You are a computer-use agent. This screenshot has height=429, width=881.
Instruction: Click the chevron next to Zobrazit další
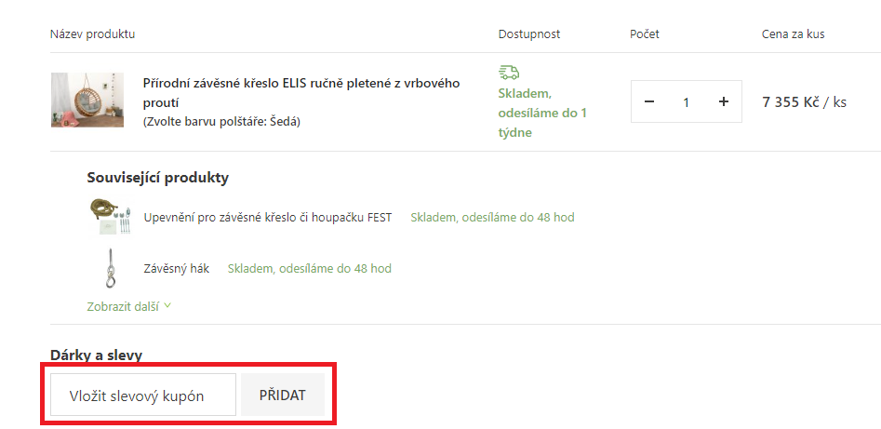[167, 306]
